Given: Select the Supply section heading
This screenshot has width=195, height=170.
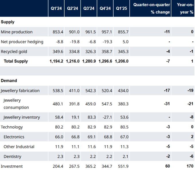Looking at the screenshot, I should point(7,22).
